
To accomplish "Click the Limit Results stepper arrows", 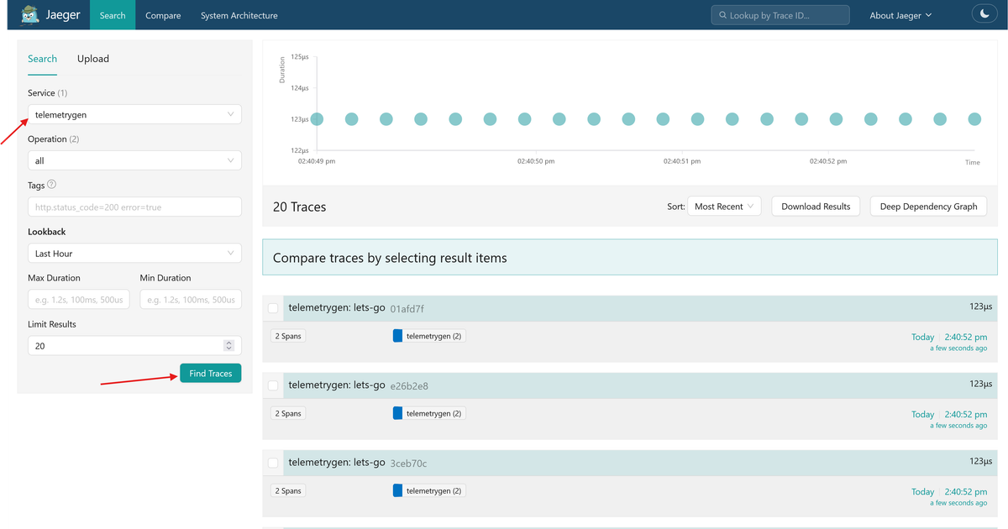I will [228, 346].
